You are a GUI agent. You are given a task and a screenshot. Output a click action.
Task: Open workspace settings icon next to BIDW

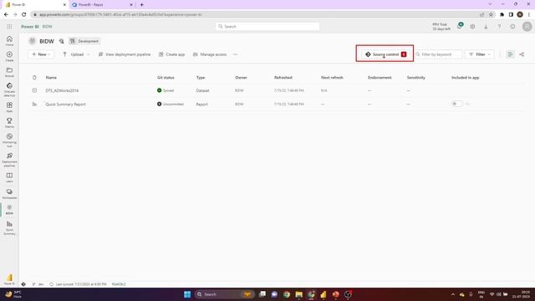pos(61,41)
